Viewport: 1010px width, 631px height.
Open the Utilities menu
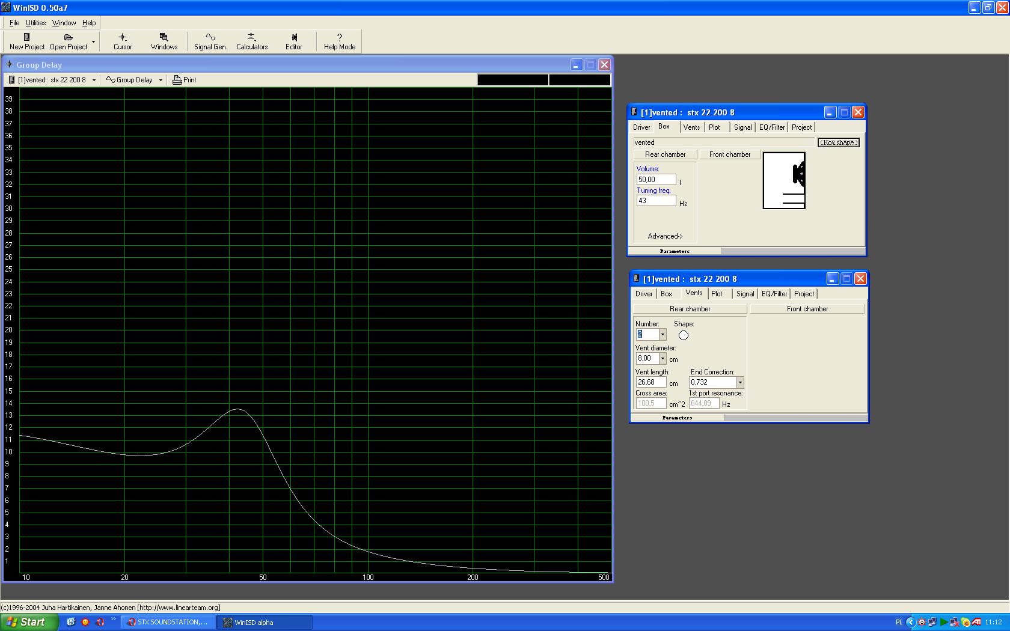pos(35,23)
